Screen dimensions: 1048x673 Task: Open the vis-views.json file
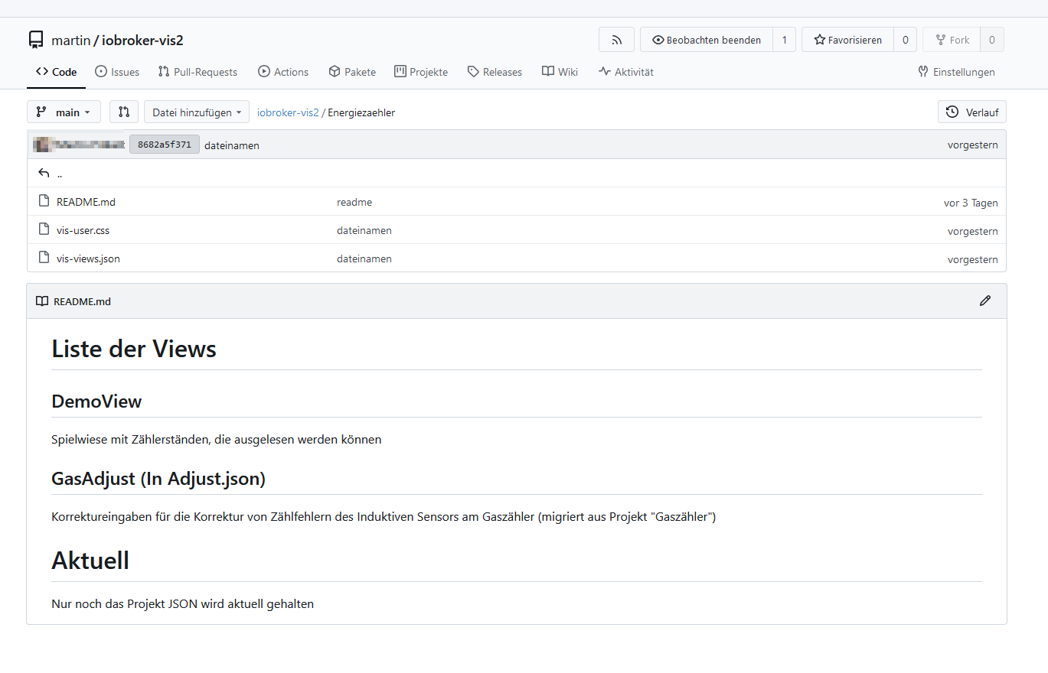[x=88, y=258]
